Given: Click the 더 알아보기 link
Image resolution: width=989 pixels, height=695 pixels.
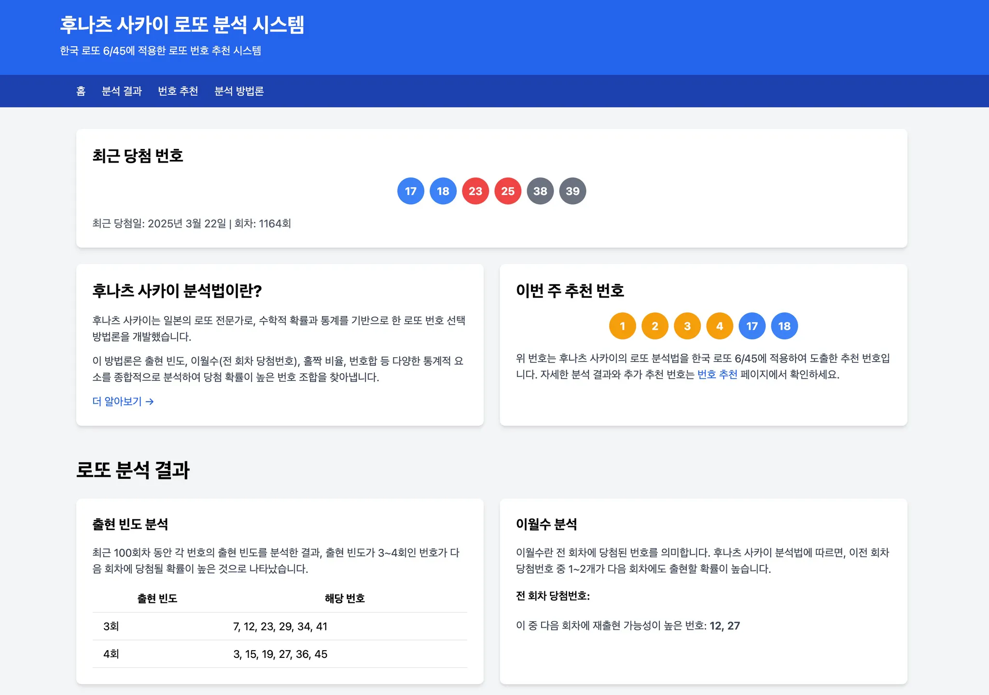Looking at the screenshot, I should coord(122,401).
